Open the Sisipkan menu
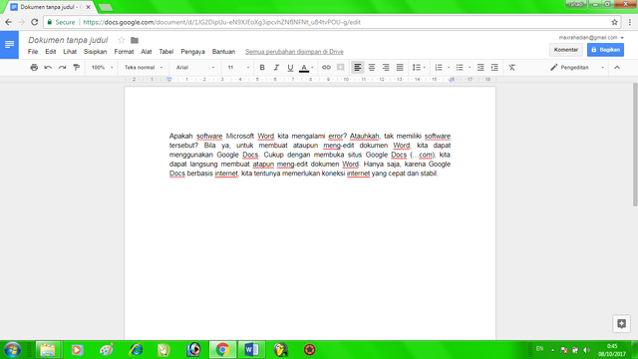 (x=96, y=52)
